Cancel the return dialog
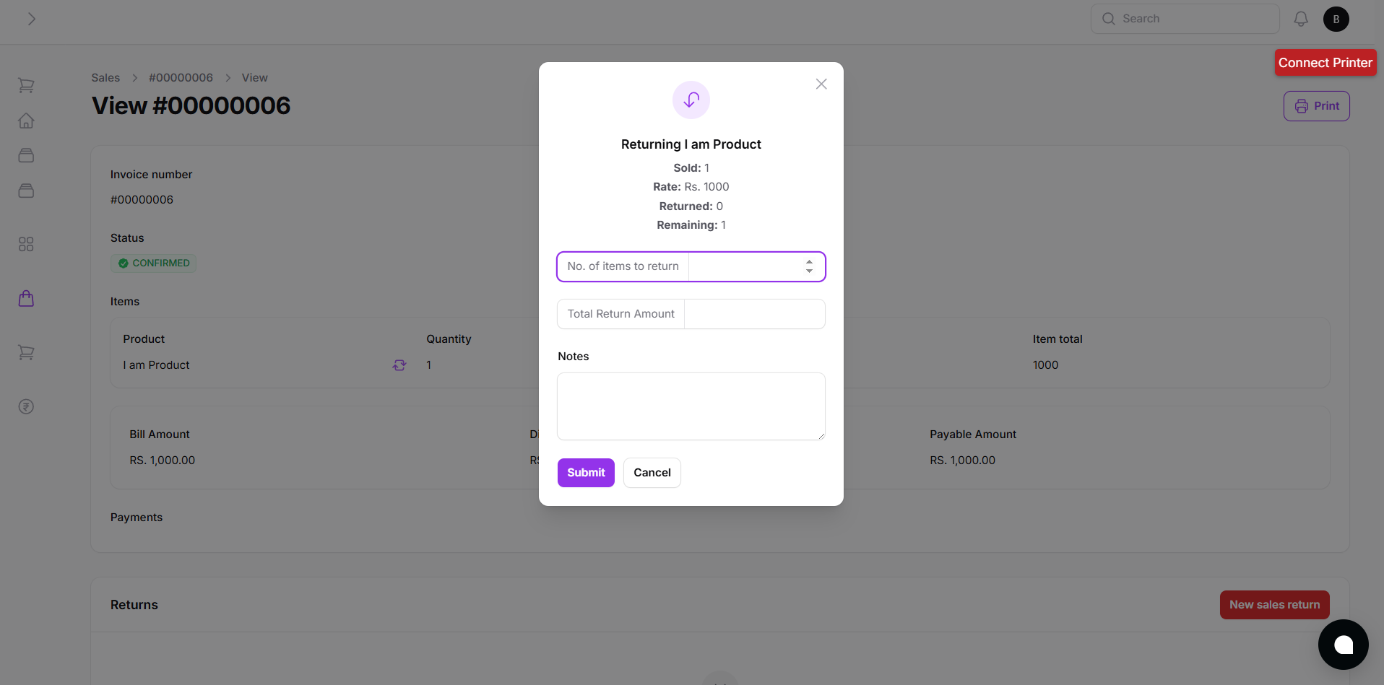This screenshot has width=1384, height=685. 652,472
